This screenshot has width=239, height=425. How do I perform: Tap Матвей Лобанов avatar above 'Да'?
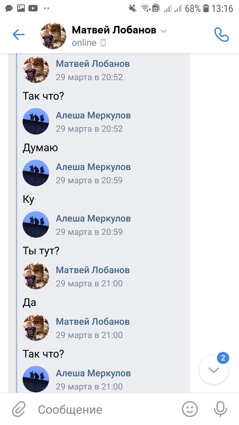36,276
